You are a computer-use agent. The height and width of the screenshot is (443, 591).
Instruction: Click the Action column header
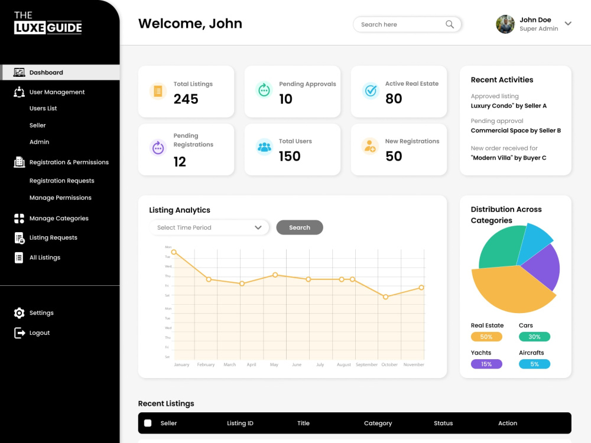(508, 424)
